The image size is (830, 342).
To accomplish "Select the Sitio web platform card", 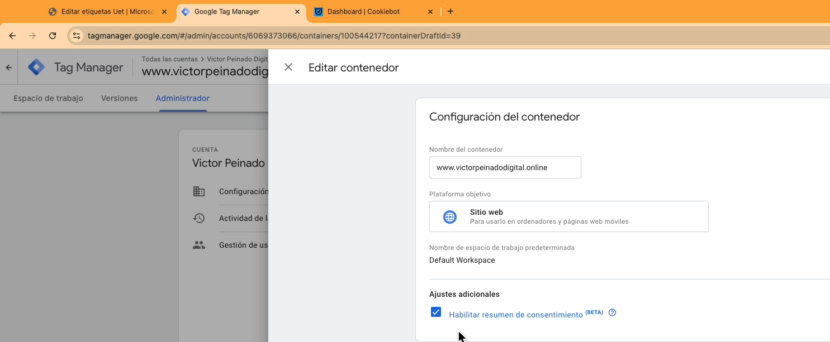I will coord(569,216).
